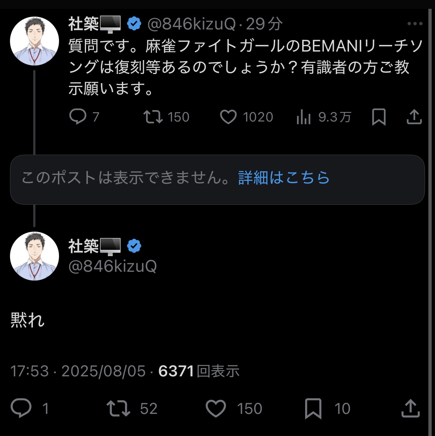435x436 pixels.
Task: Open the 17:53 · 2025/08/05 timestamp
Action: coord(78,371)
